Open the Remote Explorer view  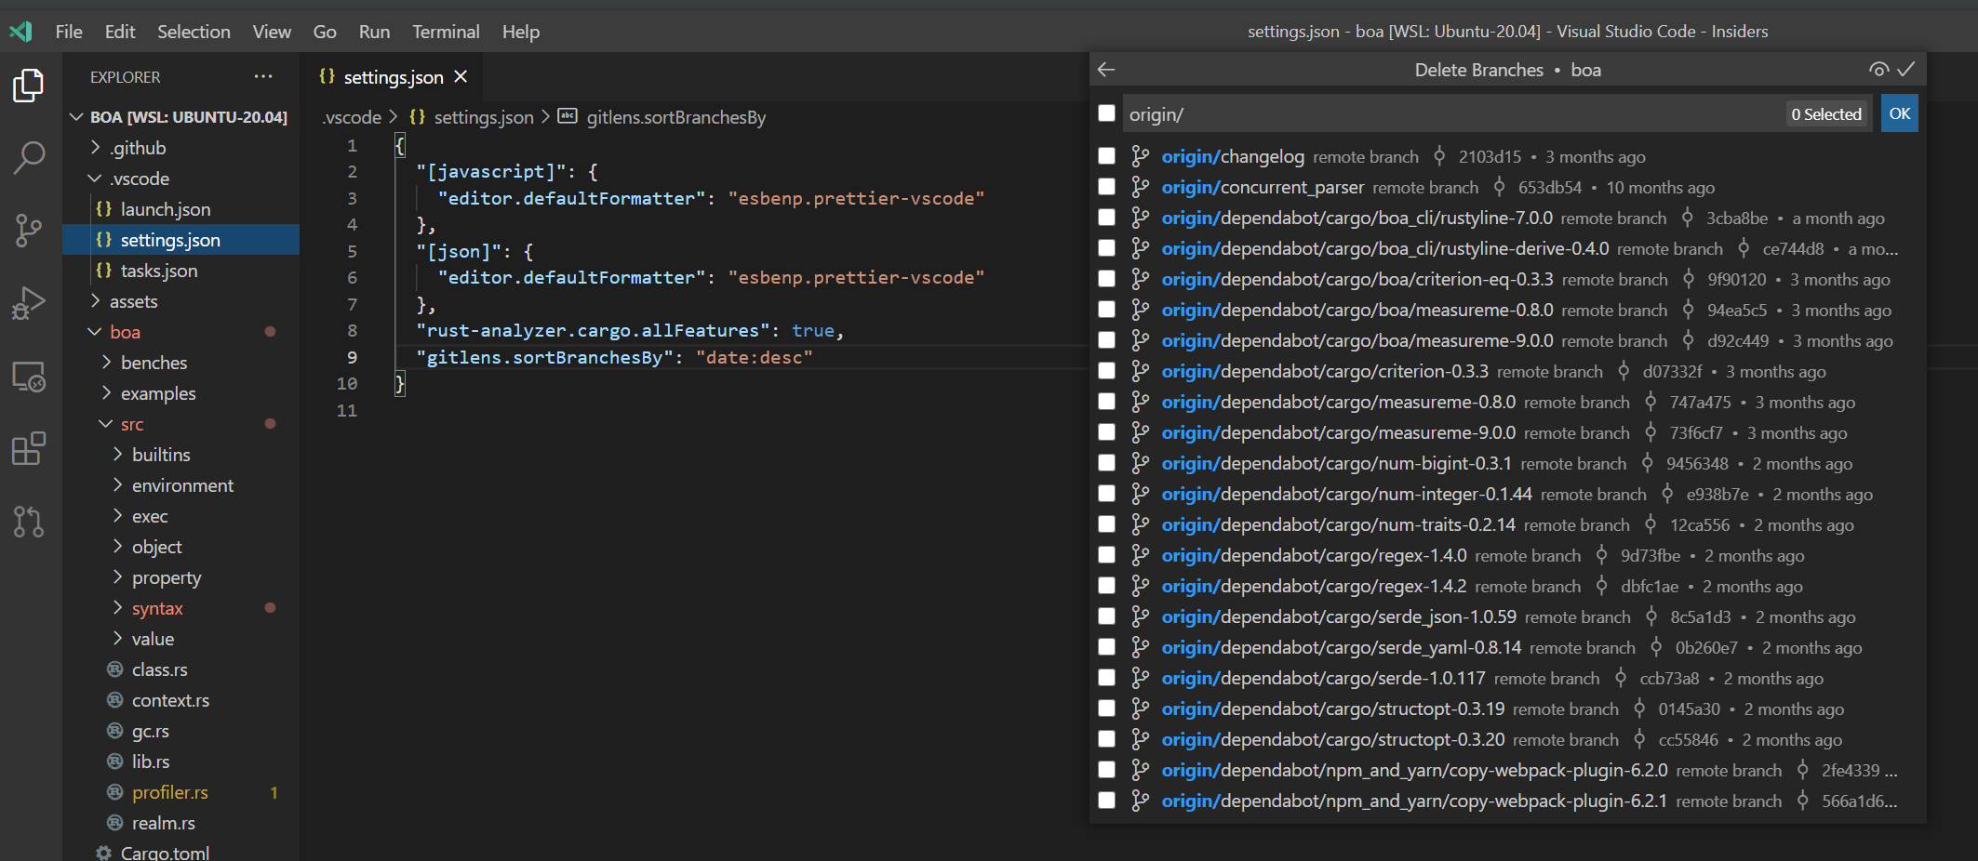click(29, 377)
